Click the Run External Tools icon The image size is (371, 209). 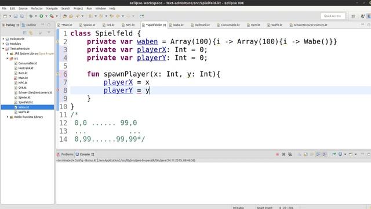coord(52,16)
